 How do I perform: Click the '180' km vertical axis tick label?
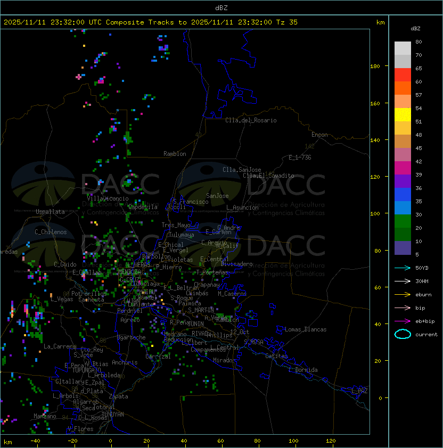point(375,67)
